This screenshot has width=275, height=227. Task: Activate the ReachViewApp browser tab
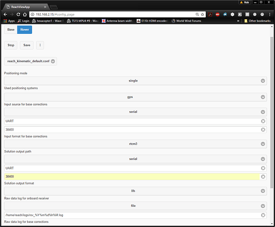(x=25, y=7)
